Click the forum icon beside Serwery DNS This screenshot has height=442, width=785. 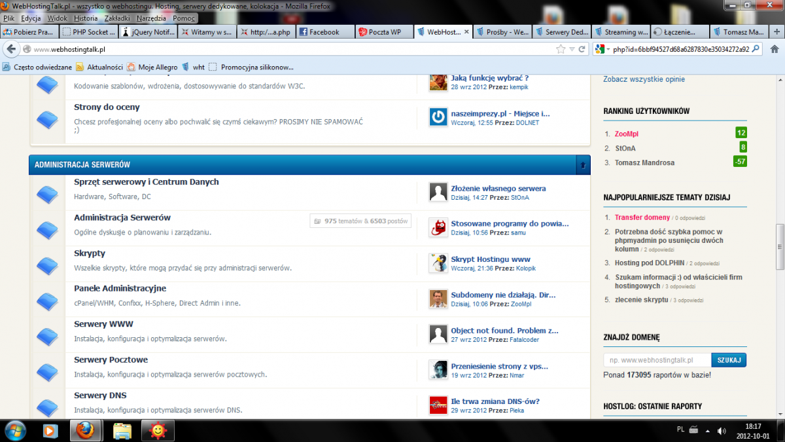point(46,407)
